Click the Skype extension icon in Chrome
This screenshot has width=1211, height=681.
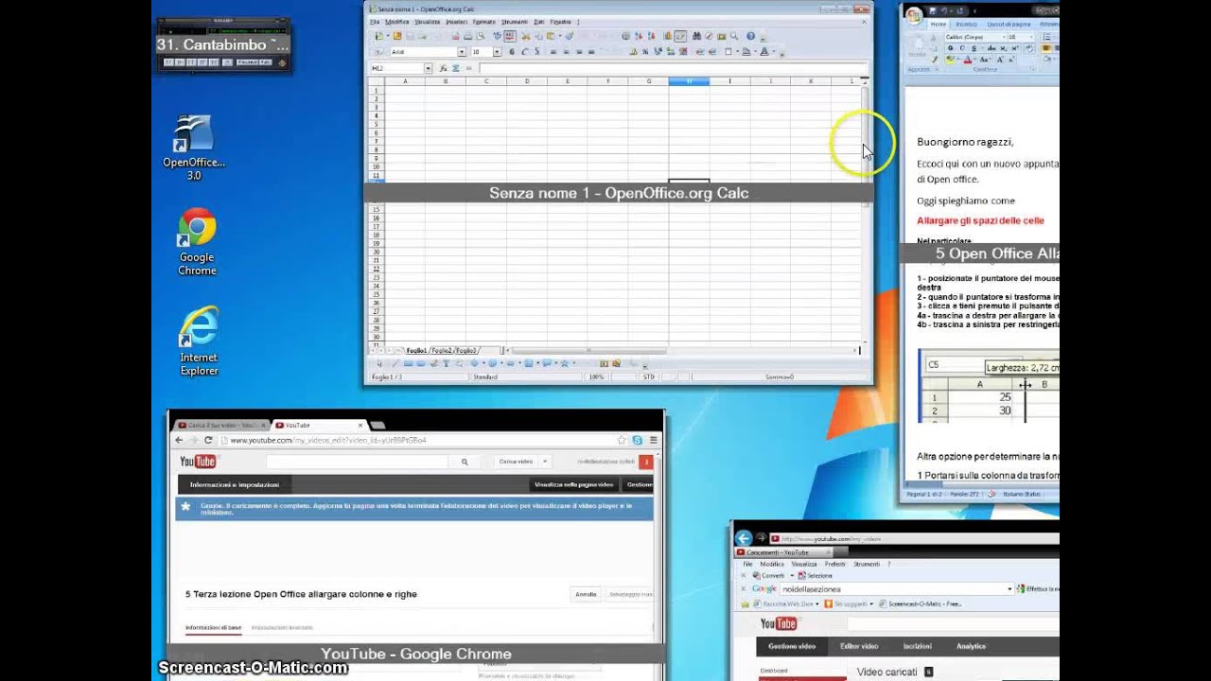pos(638,440)
